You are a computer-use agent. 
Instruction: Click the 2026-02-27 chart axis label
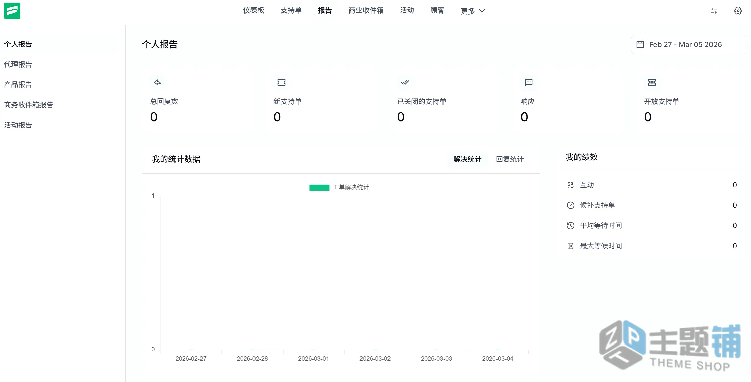[191, 359]
